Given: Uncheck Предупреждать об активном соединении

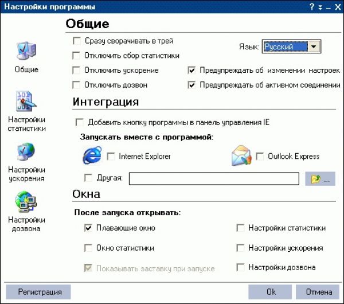Looking at the screenshot, I should (191, 85).
